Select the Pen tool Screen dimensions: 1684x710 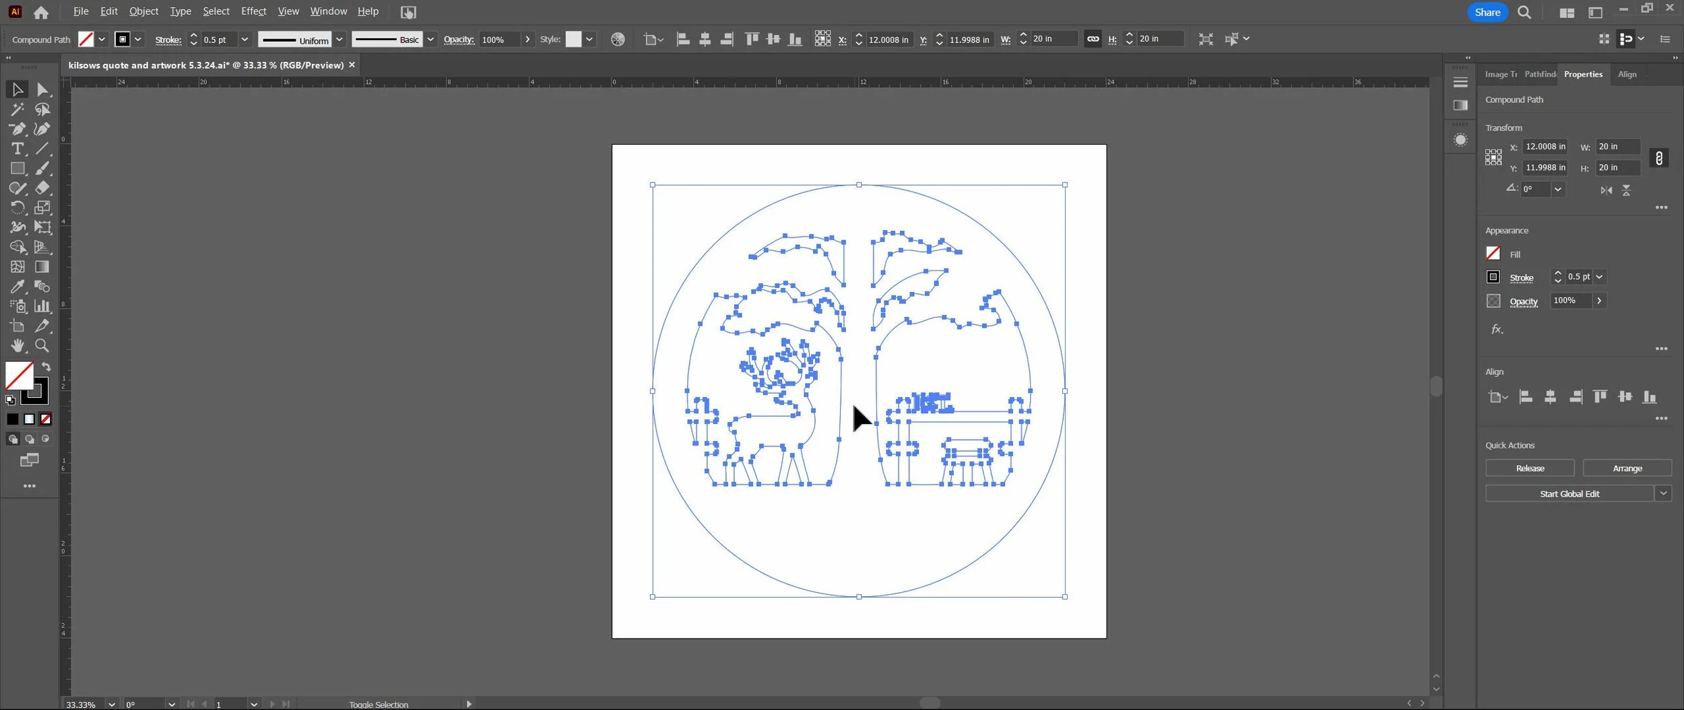tap(18, 129)
